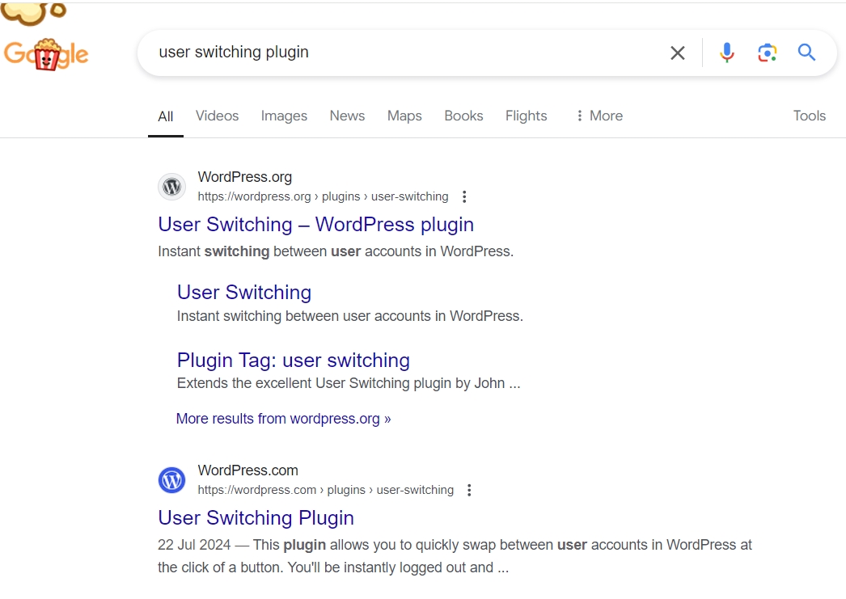Submit search with magnifying glass icon
846x599 pixels.
[806, 53]
